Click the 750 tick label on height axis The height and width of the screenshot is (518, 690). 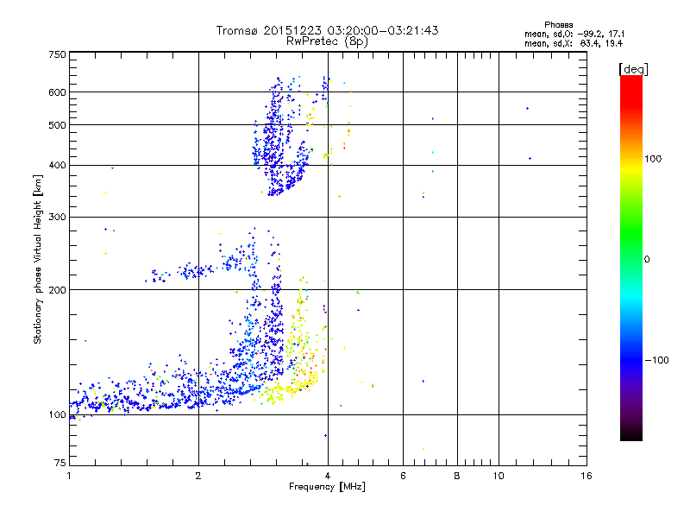click(x=56, y=54)
